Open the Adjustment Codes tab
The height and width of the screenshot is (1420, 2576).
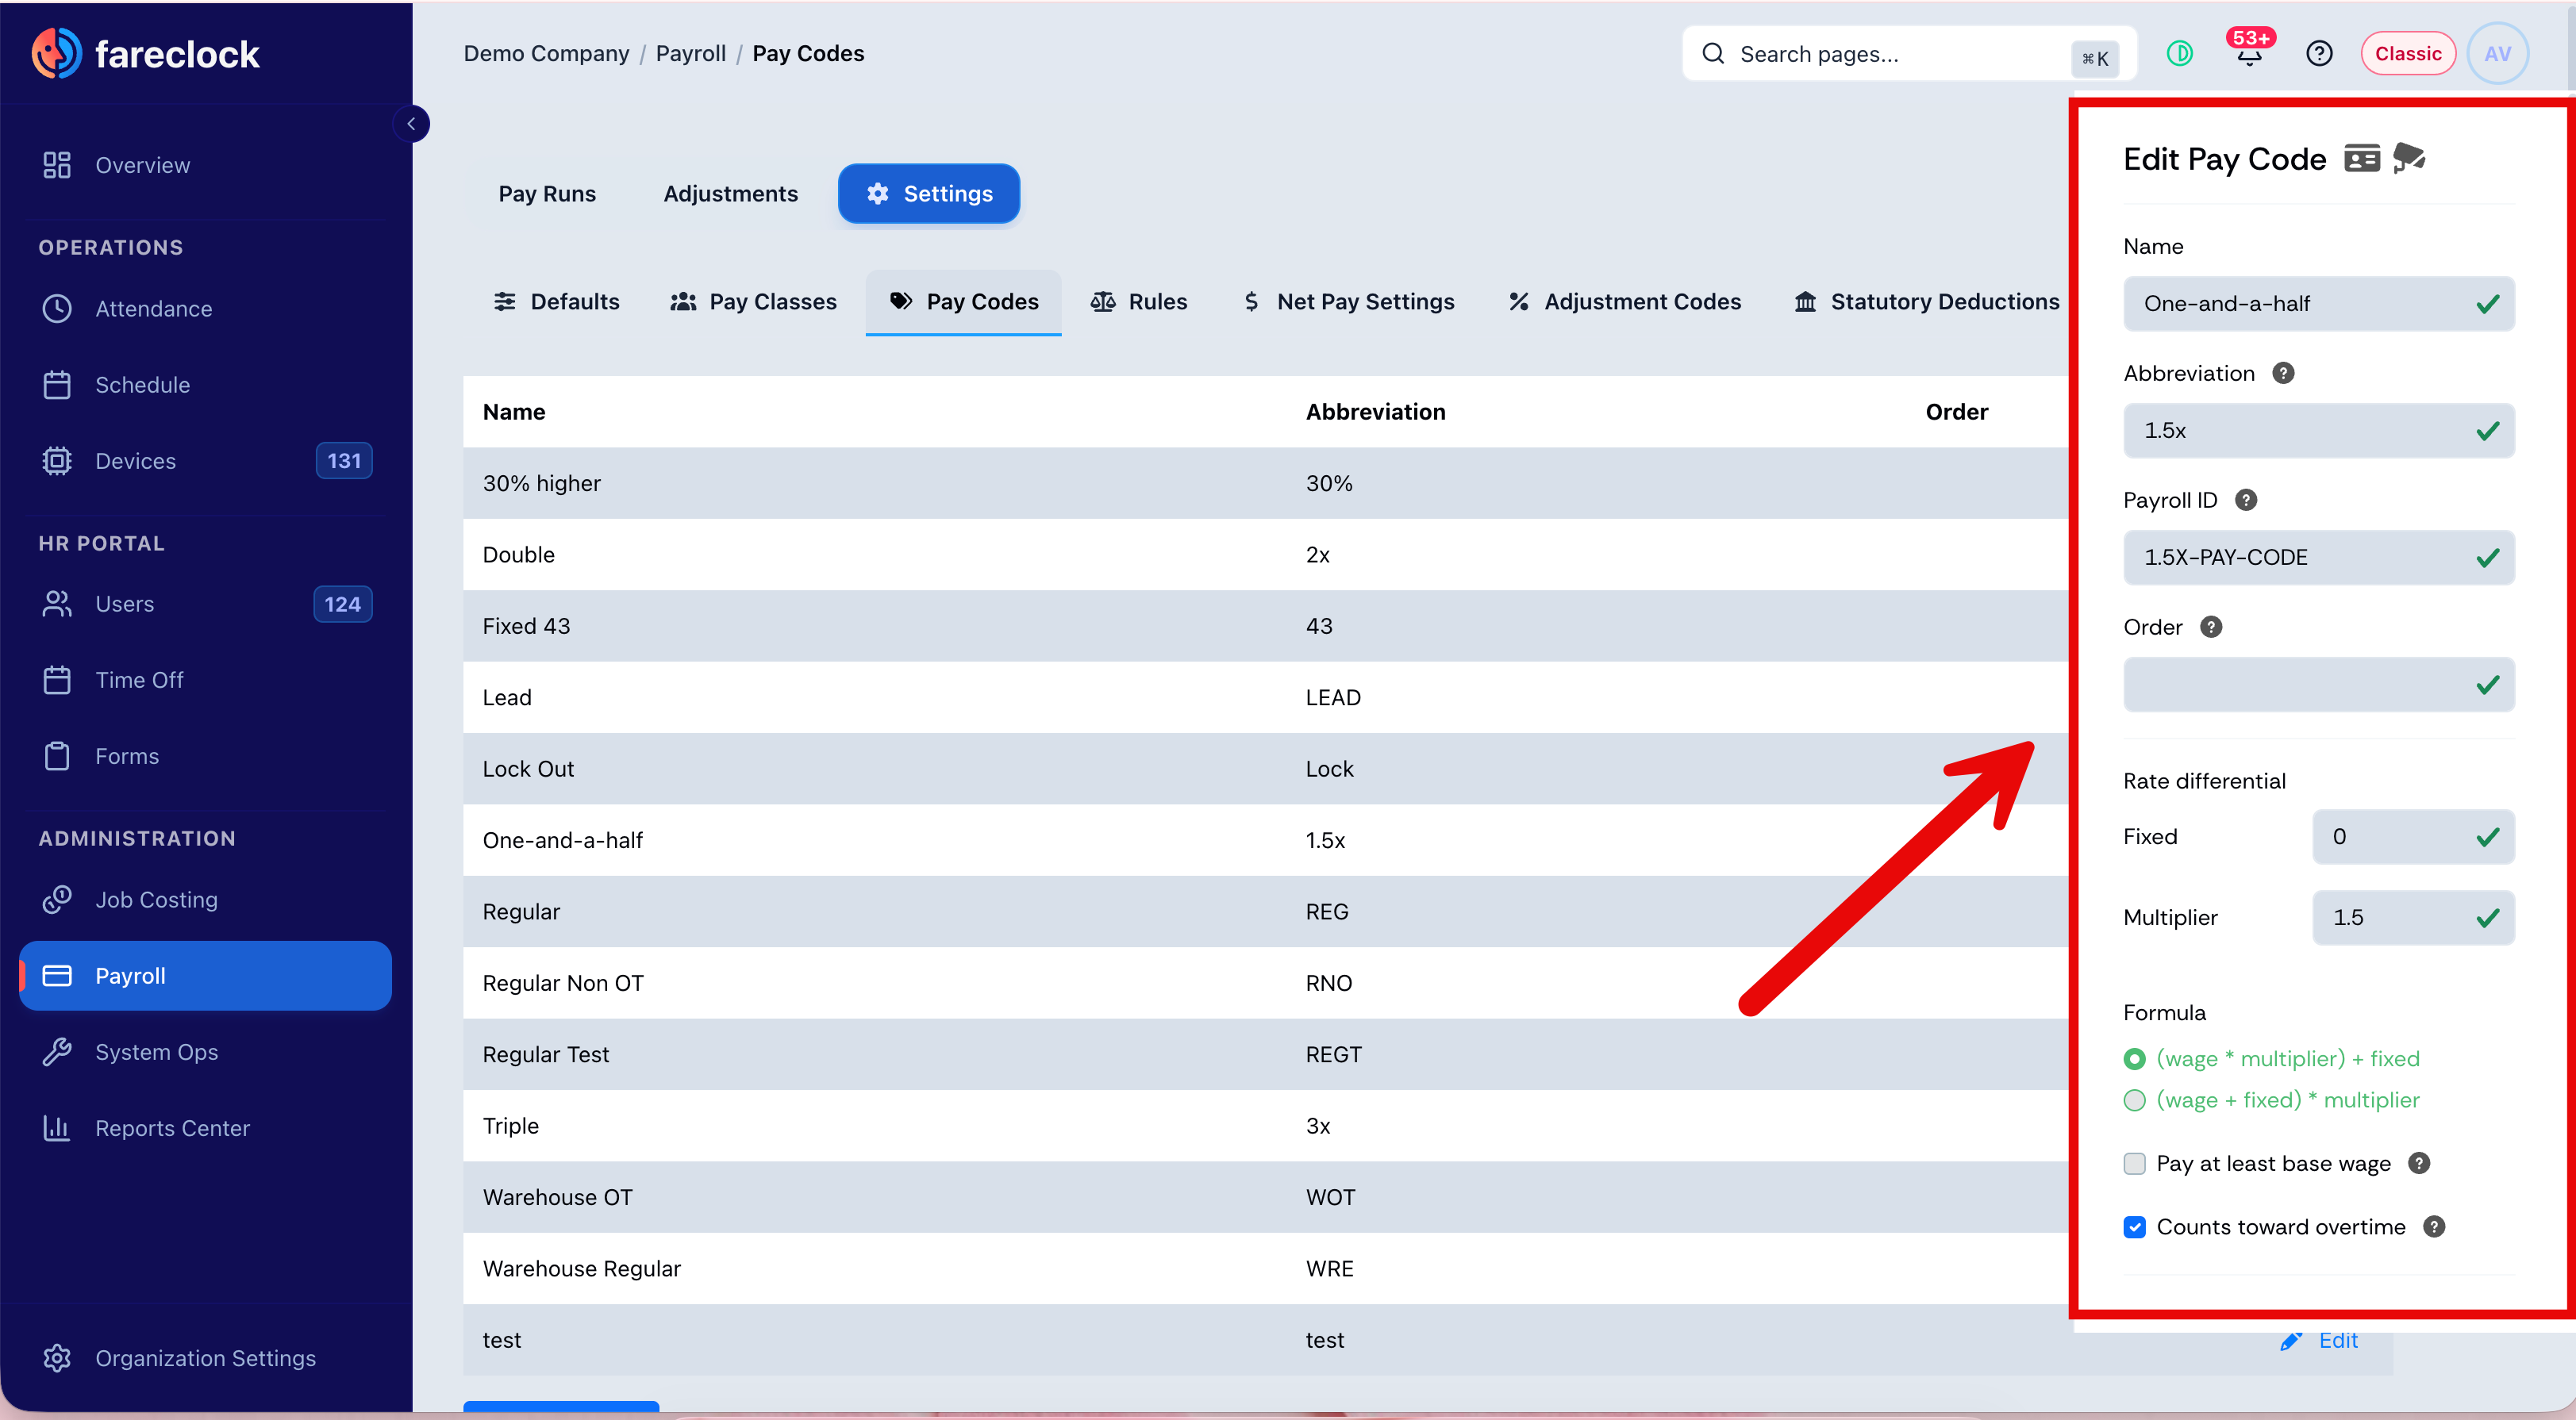pos(1624,301)
